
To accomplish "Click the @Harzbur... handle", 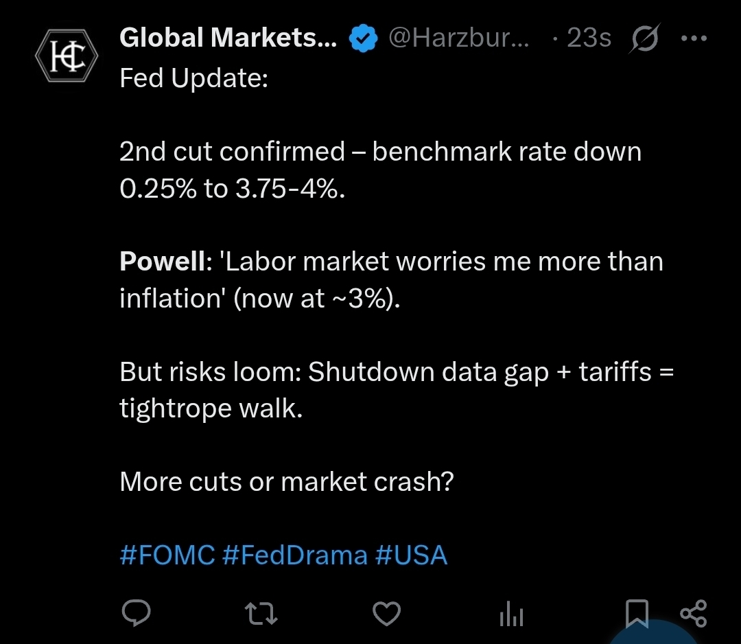I will [x=459, y=38].
